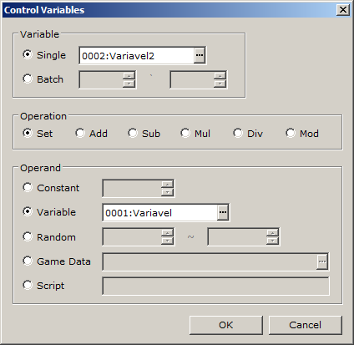This screenshot has width=354, height=345.
Task: Open variable picker next to 0001:Variavel
Action: [223, 212]
